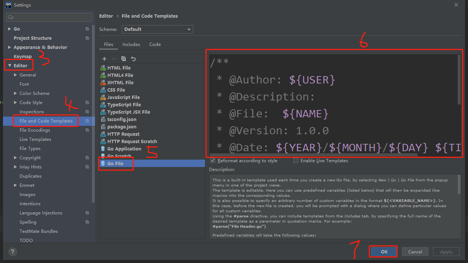The width and height of the screenshot is (468, 263).
Task: Click project icon beside File Encodings
Action: 87,130
